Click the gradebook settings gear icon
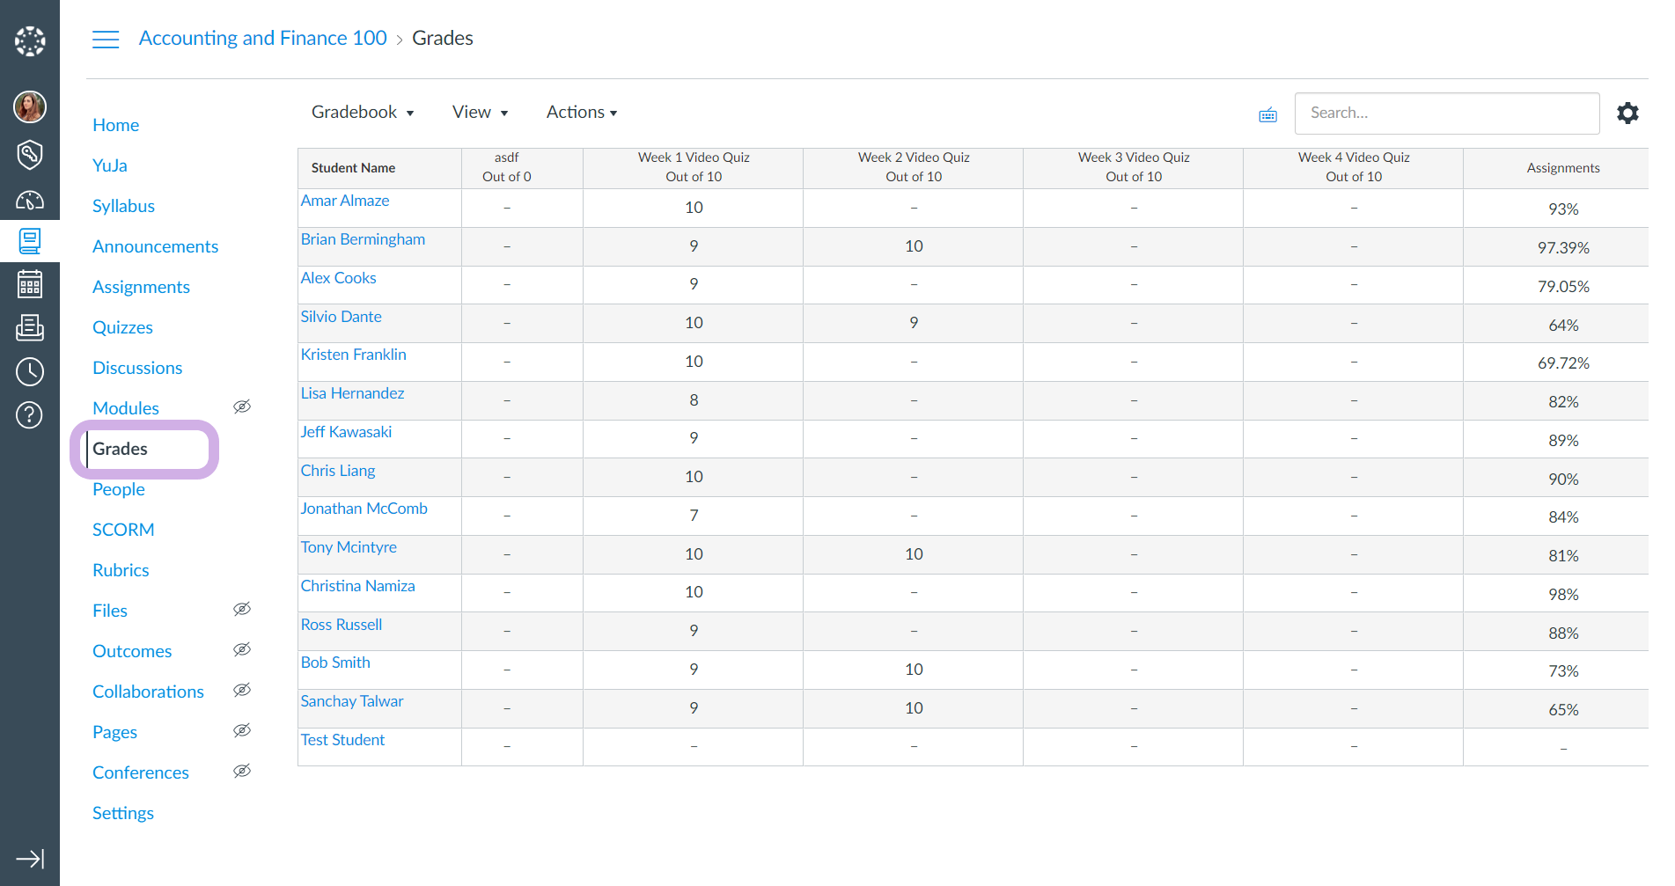This screenshot has width=1675, height=886. coord(1627,113)
